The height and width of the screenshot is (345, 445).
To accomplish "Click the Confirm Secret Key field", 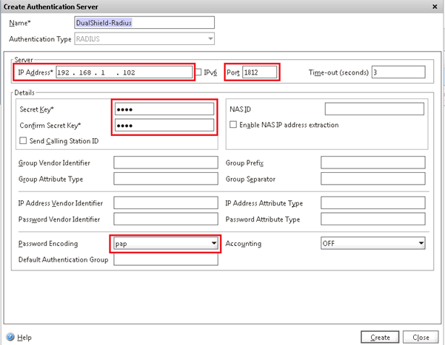I will pos(165,126).
